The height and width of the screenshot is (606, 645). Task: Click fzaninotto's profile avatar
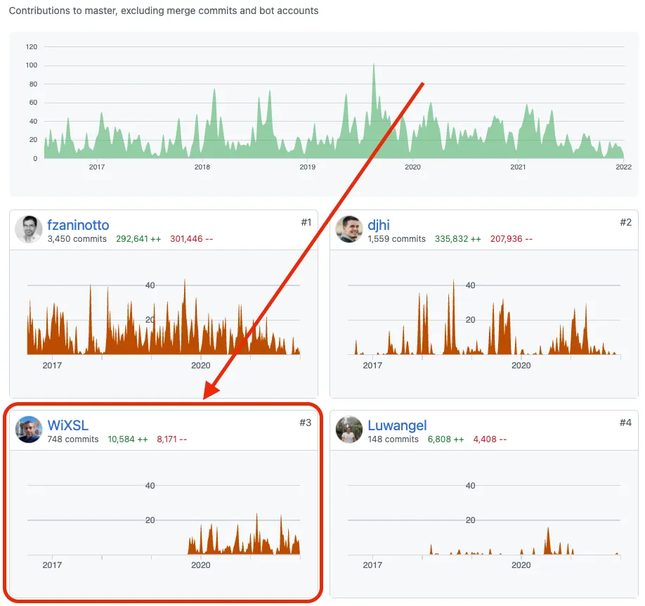(29, 230)
